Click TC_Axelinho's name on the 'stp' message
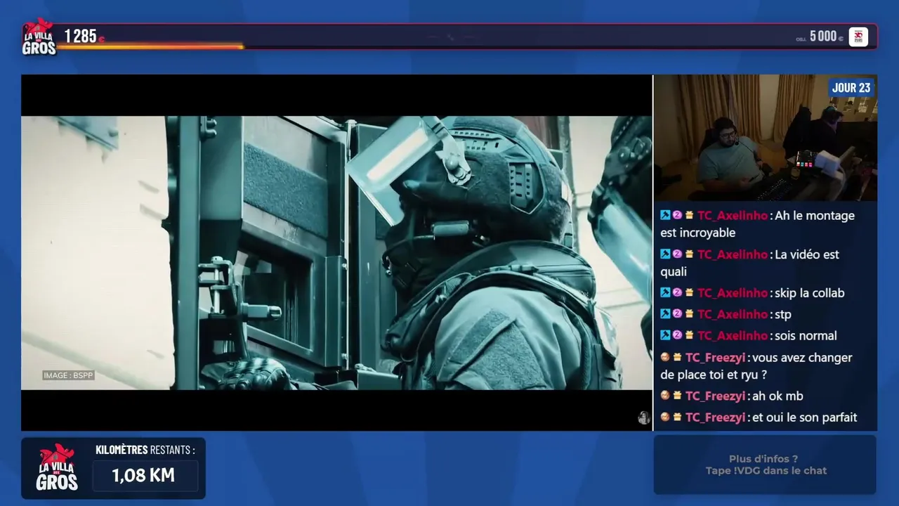899x506 pixels. coord(733,314)
